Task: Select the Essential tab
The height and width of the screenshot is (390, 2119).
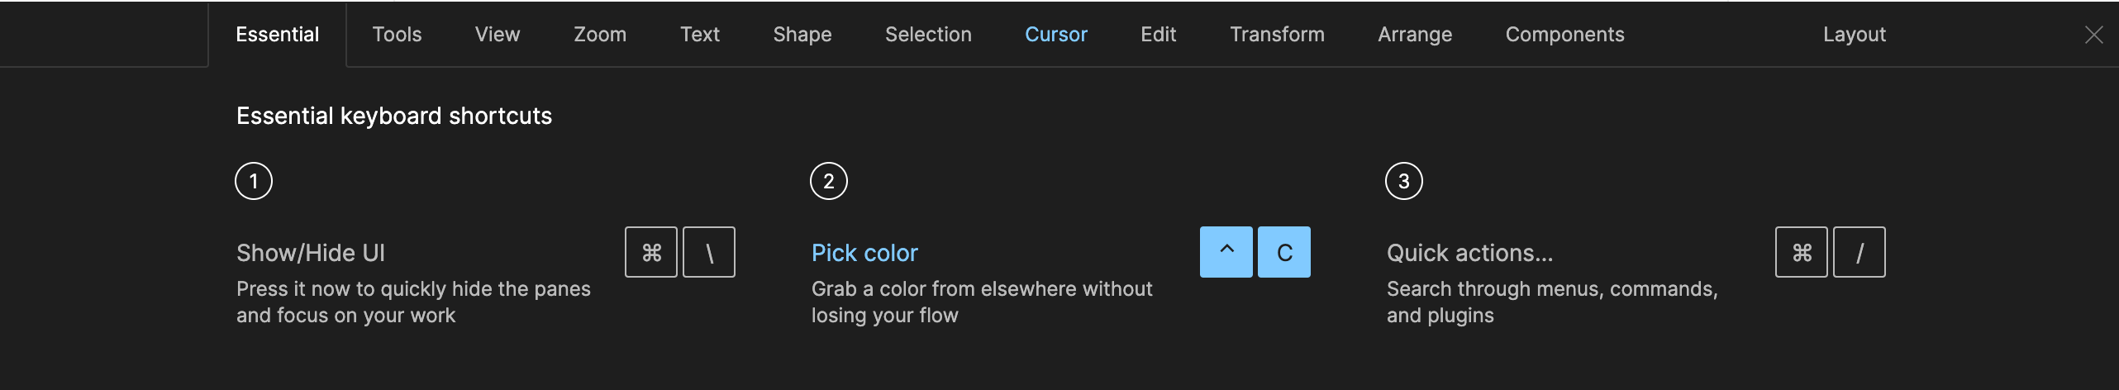Action: click(277, 35)
